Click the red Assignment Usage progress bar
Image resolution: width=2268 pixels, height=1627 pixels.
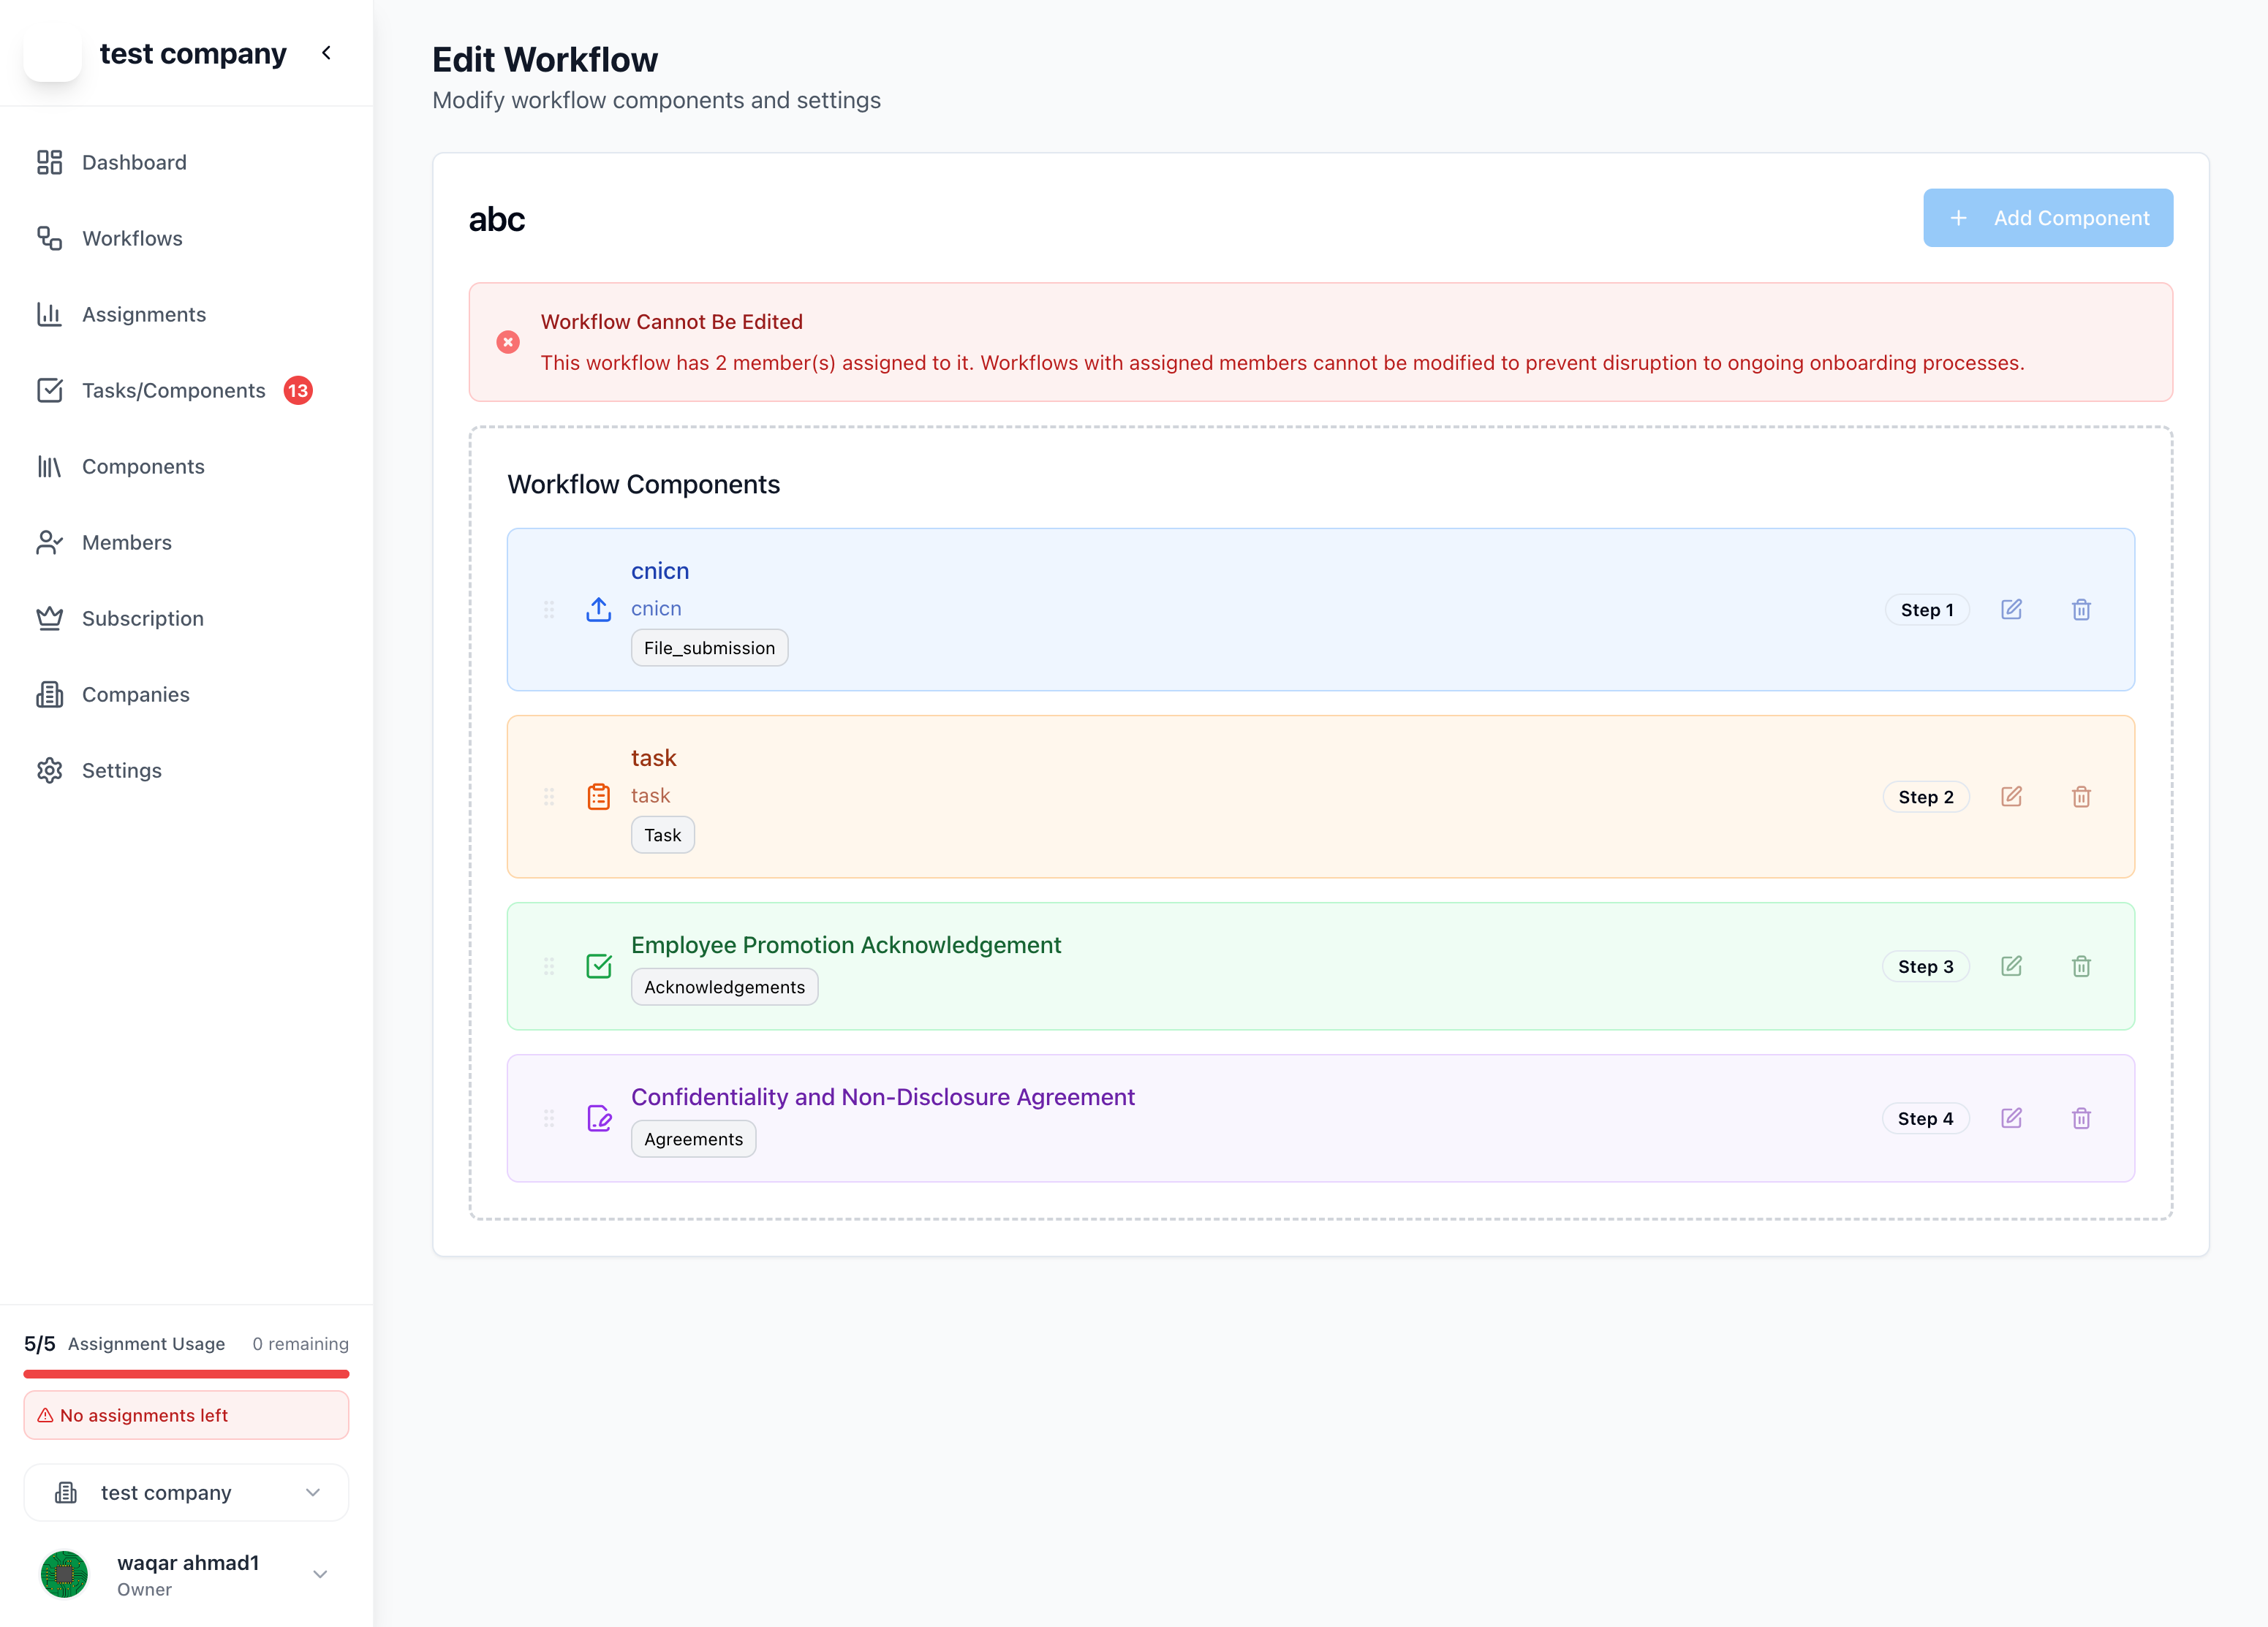click(x=186, y=1375)
